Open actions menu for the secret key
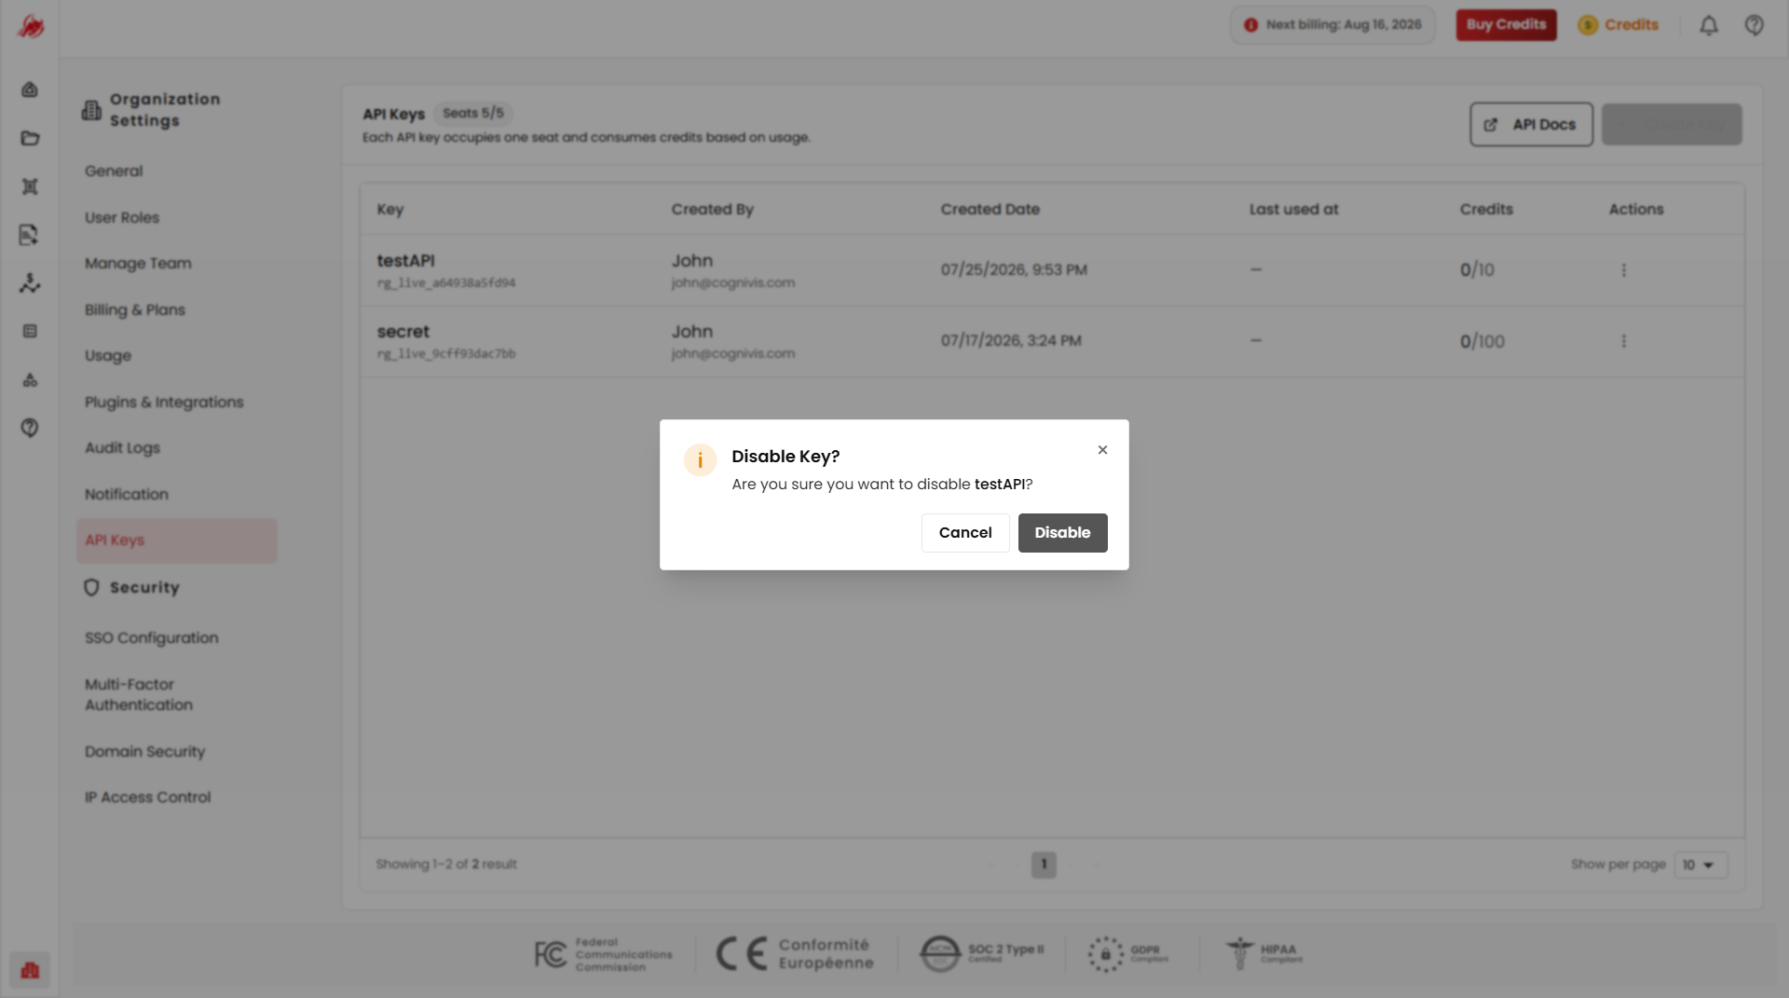The height and width of the screenshot is (998, 1789). pyautogui.click(x=1623, y=341)
